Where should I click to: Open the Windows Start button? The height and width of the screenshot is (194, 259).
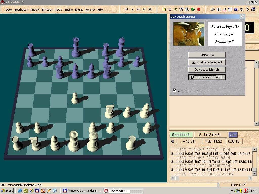(x=7, y=191)
